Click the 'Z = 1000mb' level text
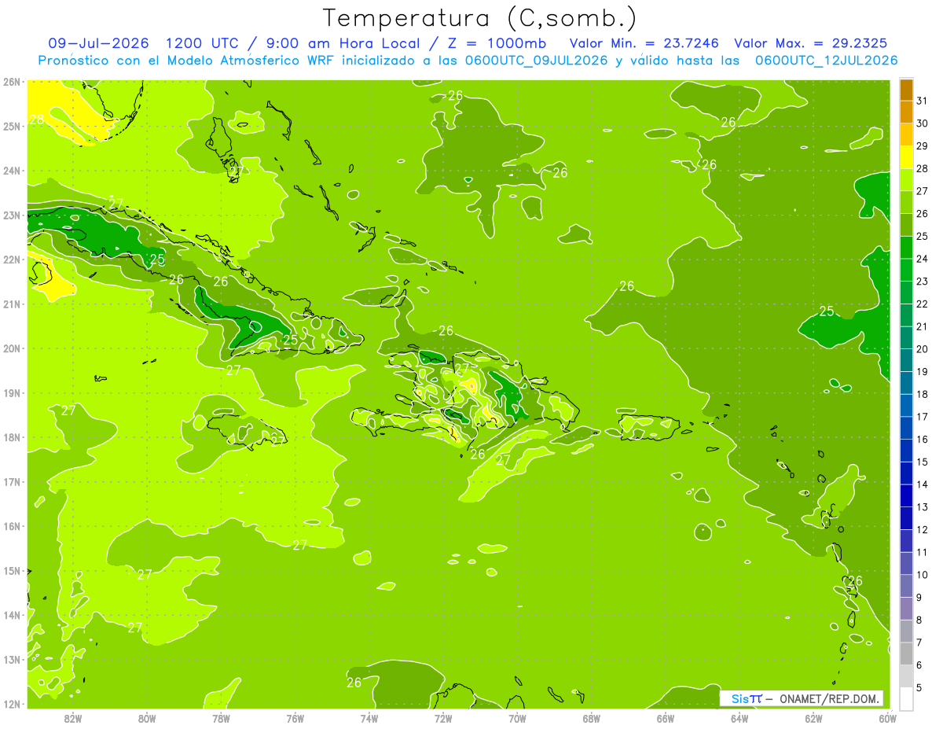 click(x=497, y=42)
